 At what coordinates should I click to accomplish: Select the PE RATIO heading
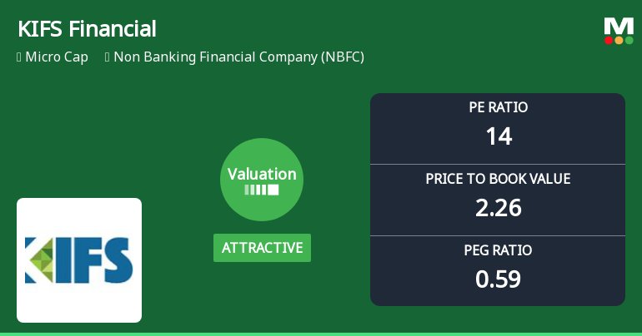(498, 107)
